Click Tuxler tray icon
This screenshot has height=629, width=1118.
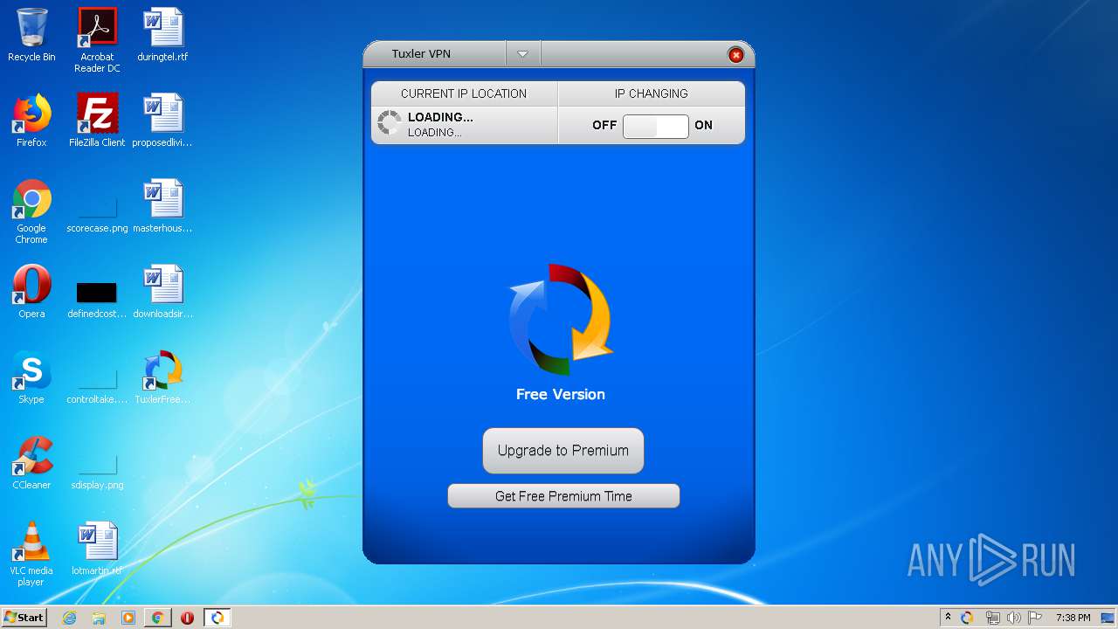coord(967,618)
